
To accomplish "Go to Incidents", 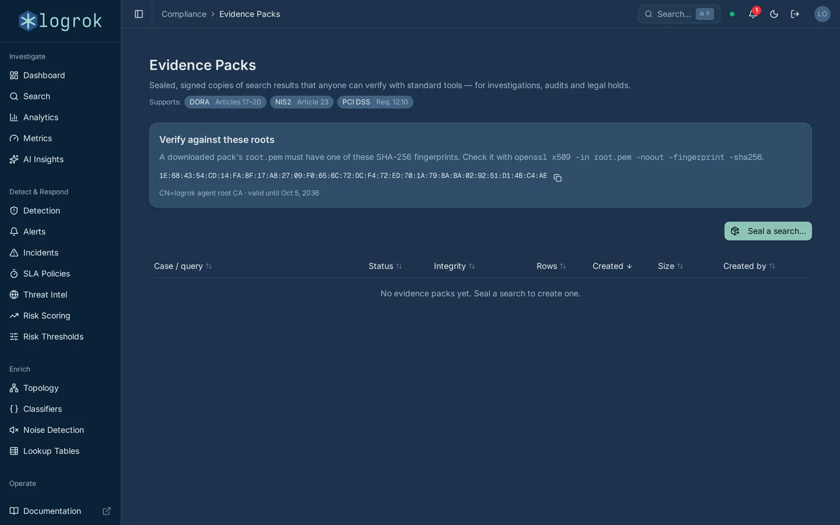I will (x=60, y=253).
